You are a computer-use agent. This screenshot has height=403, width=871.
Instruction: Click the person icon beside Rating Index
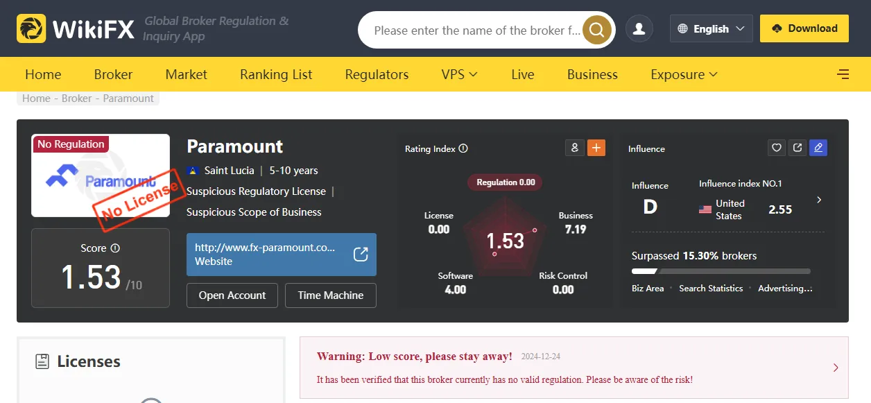tap(574, 148)
